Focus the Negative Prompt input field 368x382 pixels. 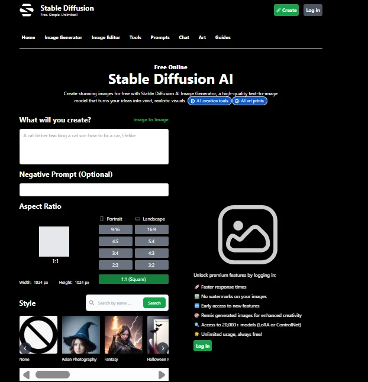pyautogui.click(x=93, y=190)
